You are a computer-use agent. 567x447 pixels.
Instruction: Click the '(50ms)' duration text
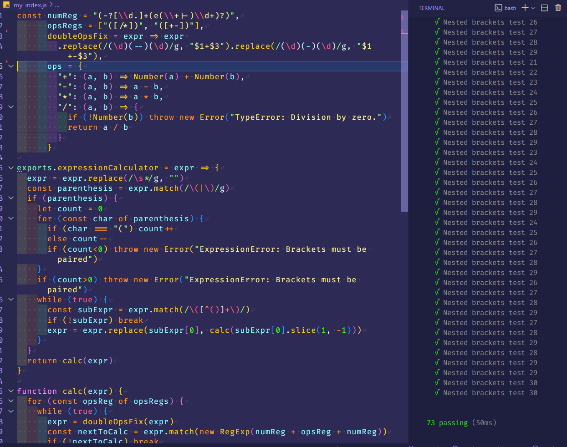[484, 423]
